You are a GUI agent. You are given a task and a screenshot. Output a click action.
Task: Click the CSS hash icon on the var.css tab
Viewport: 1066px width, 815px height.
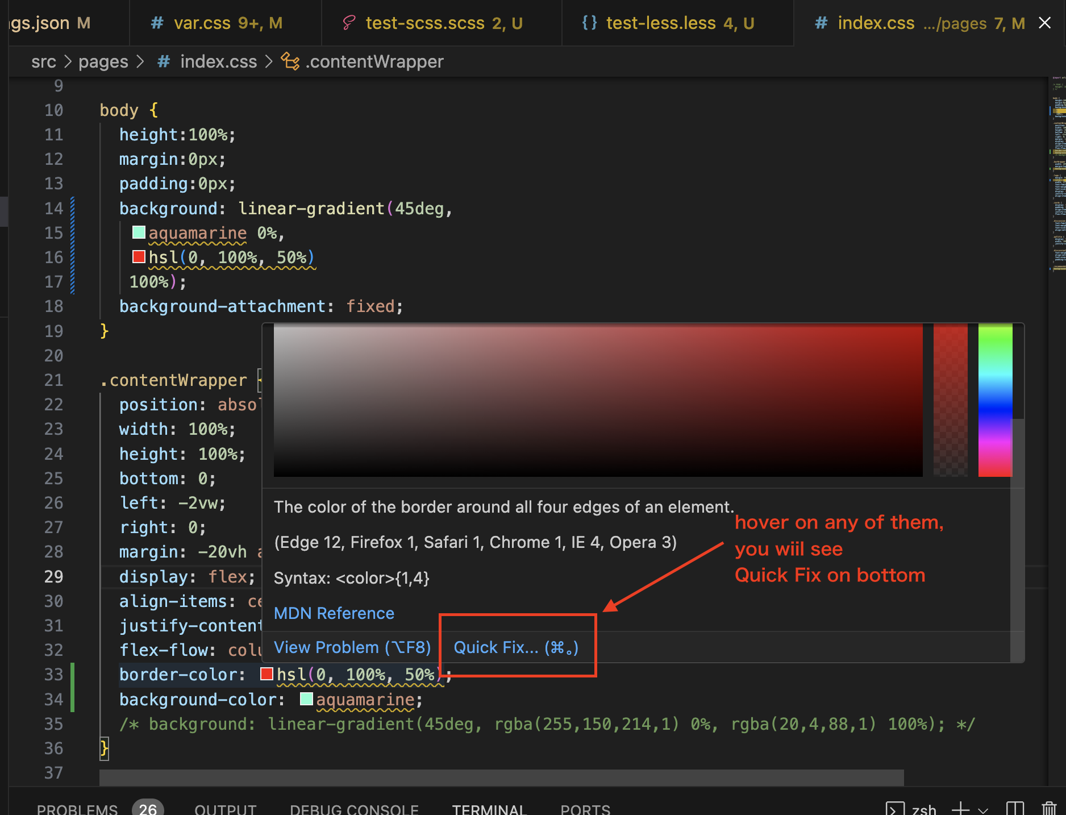pos(157,23)
